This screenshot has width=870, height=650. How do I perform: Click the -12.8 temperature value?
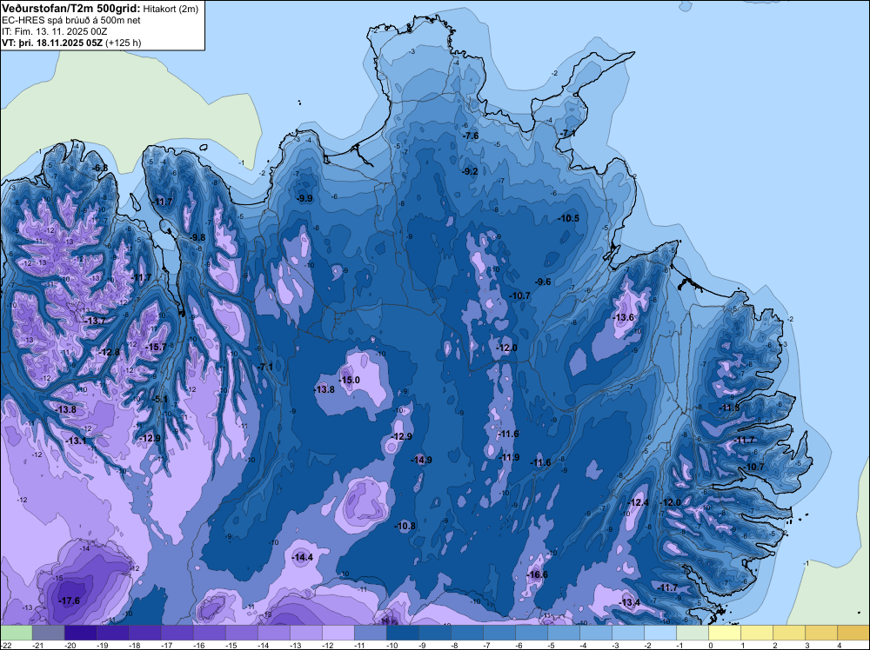tap(110, 353)
